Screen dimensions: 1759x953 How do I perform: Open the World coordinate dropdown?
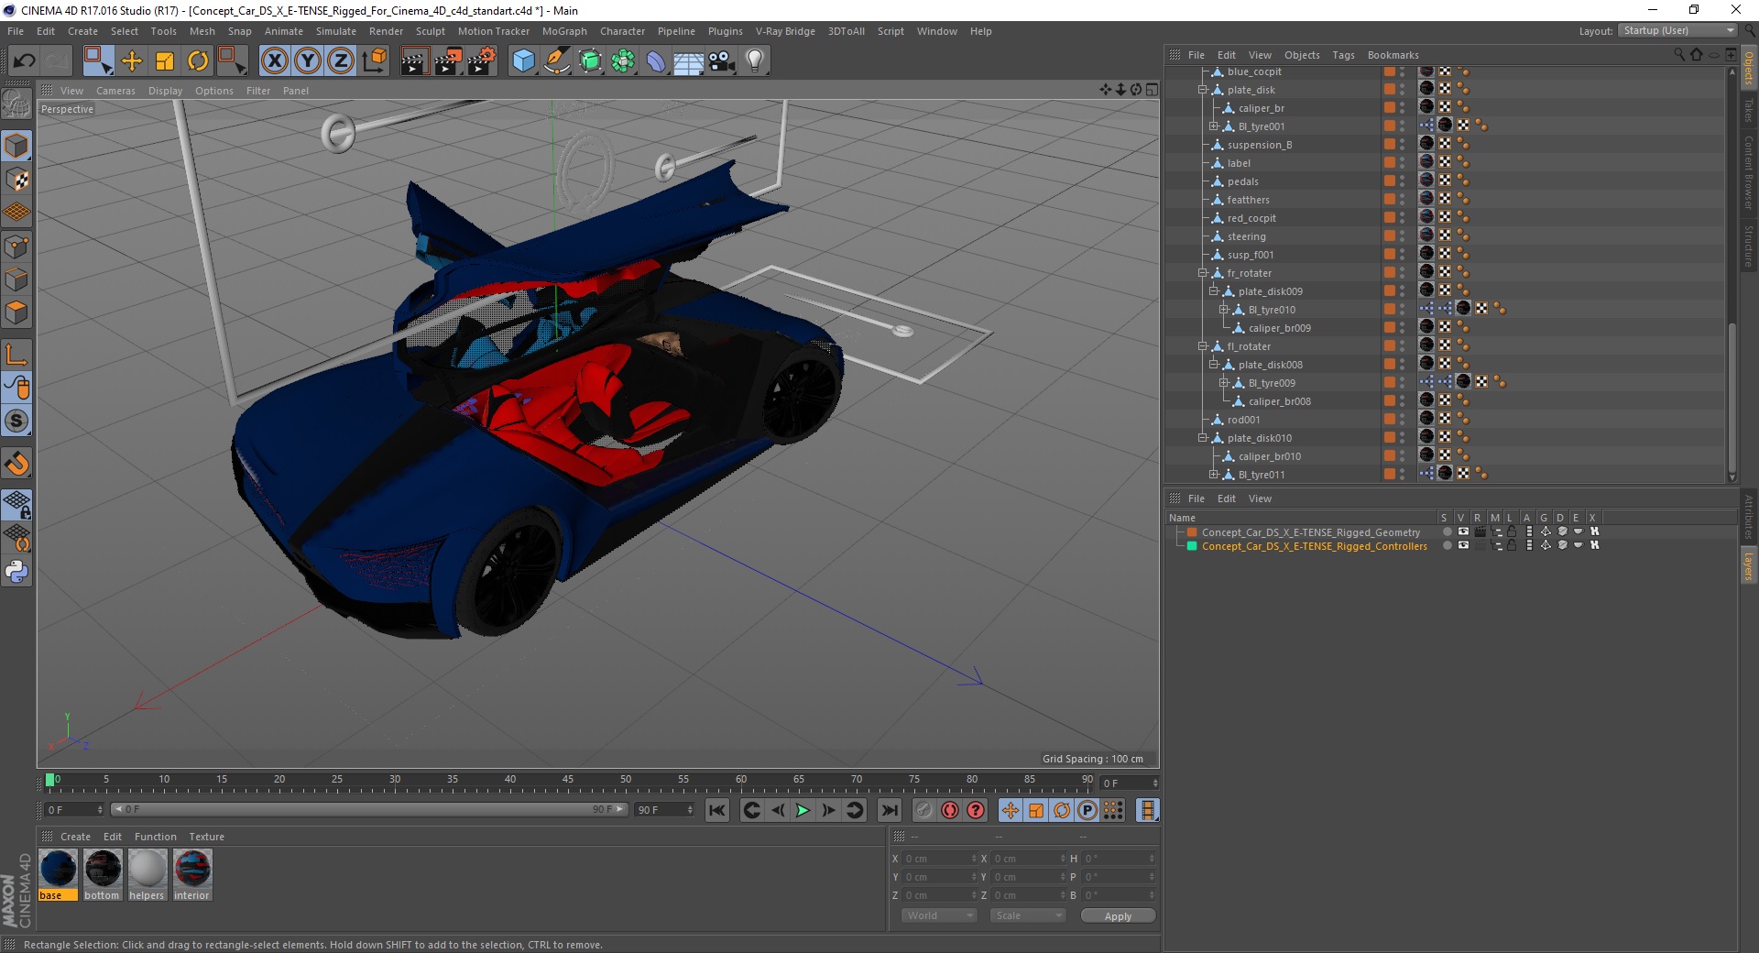939,915
